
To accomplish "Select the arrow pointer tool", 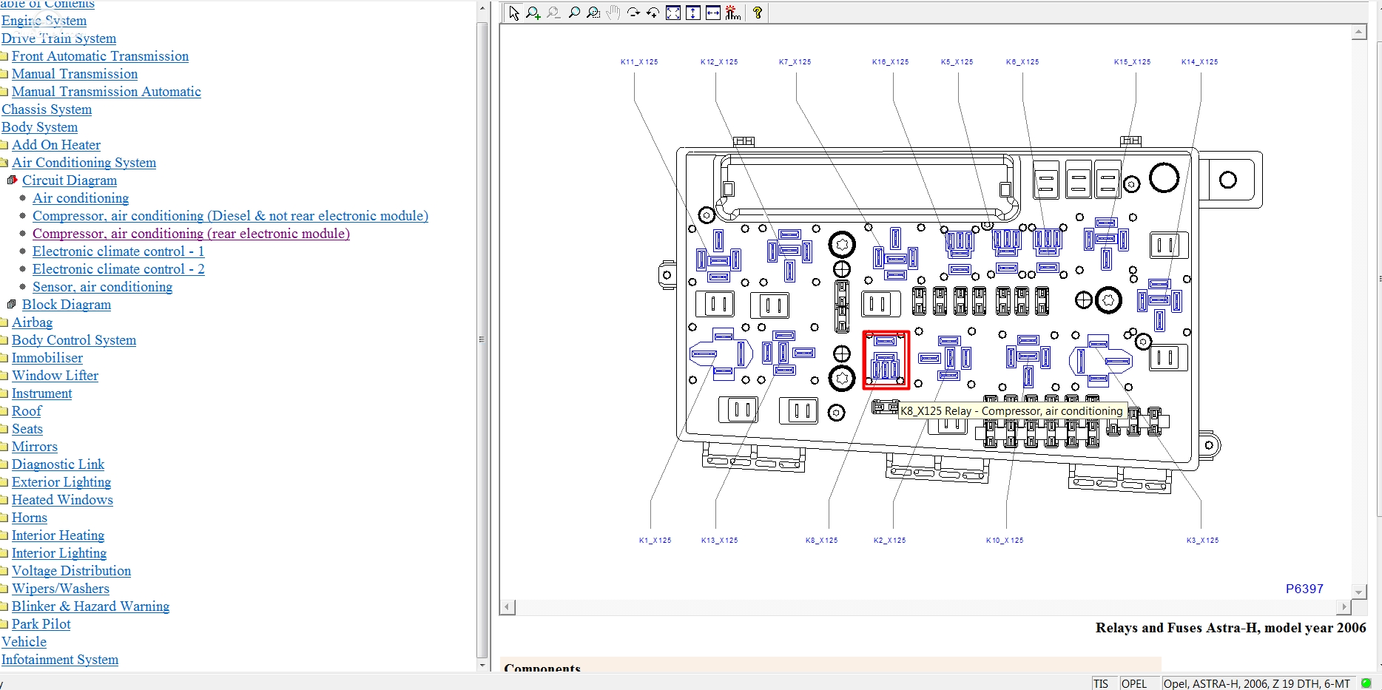I will [514, 13].
